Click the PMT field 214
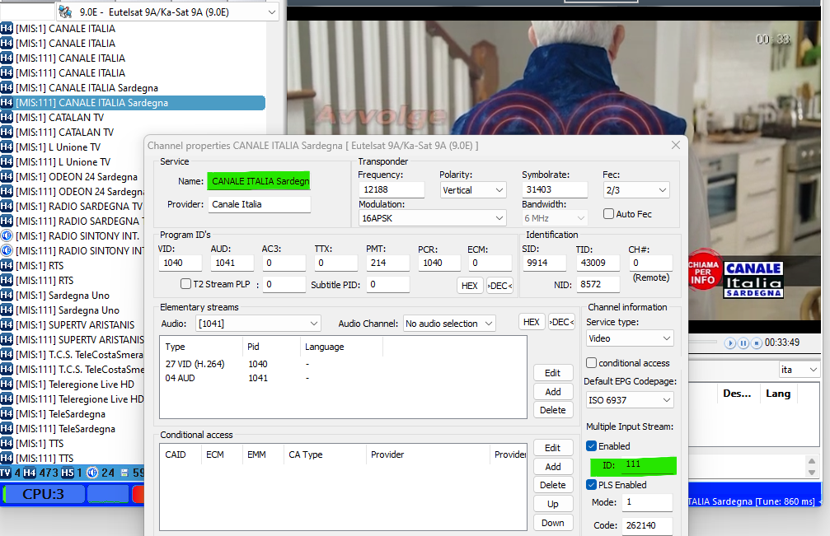Viewport: 830px width, 536px height. click(387, 263)
